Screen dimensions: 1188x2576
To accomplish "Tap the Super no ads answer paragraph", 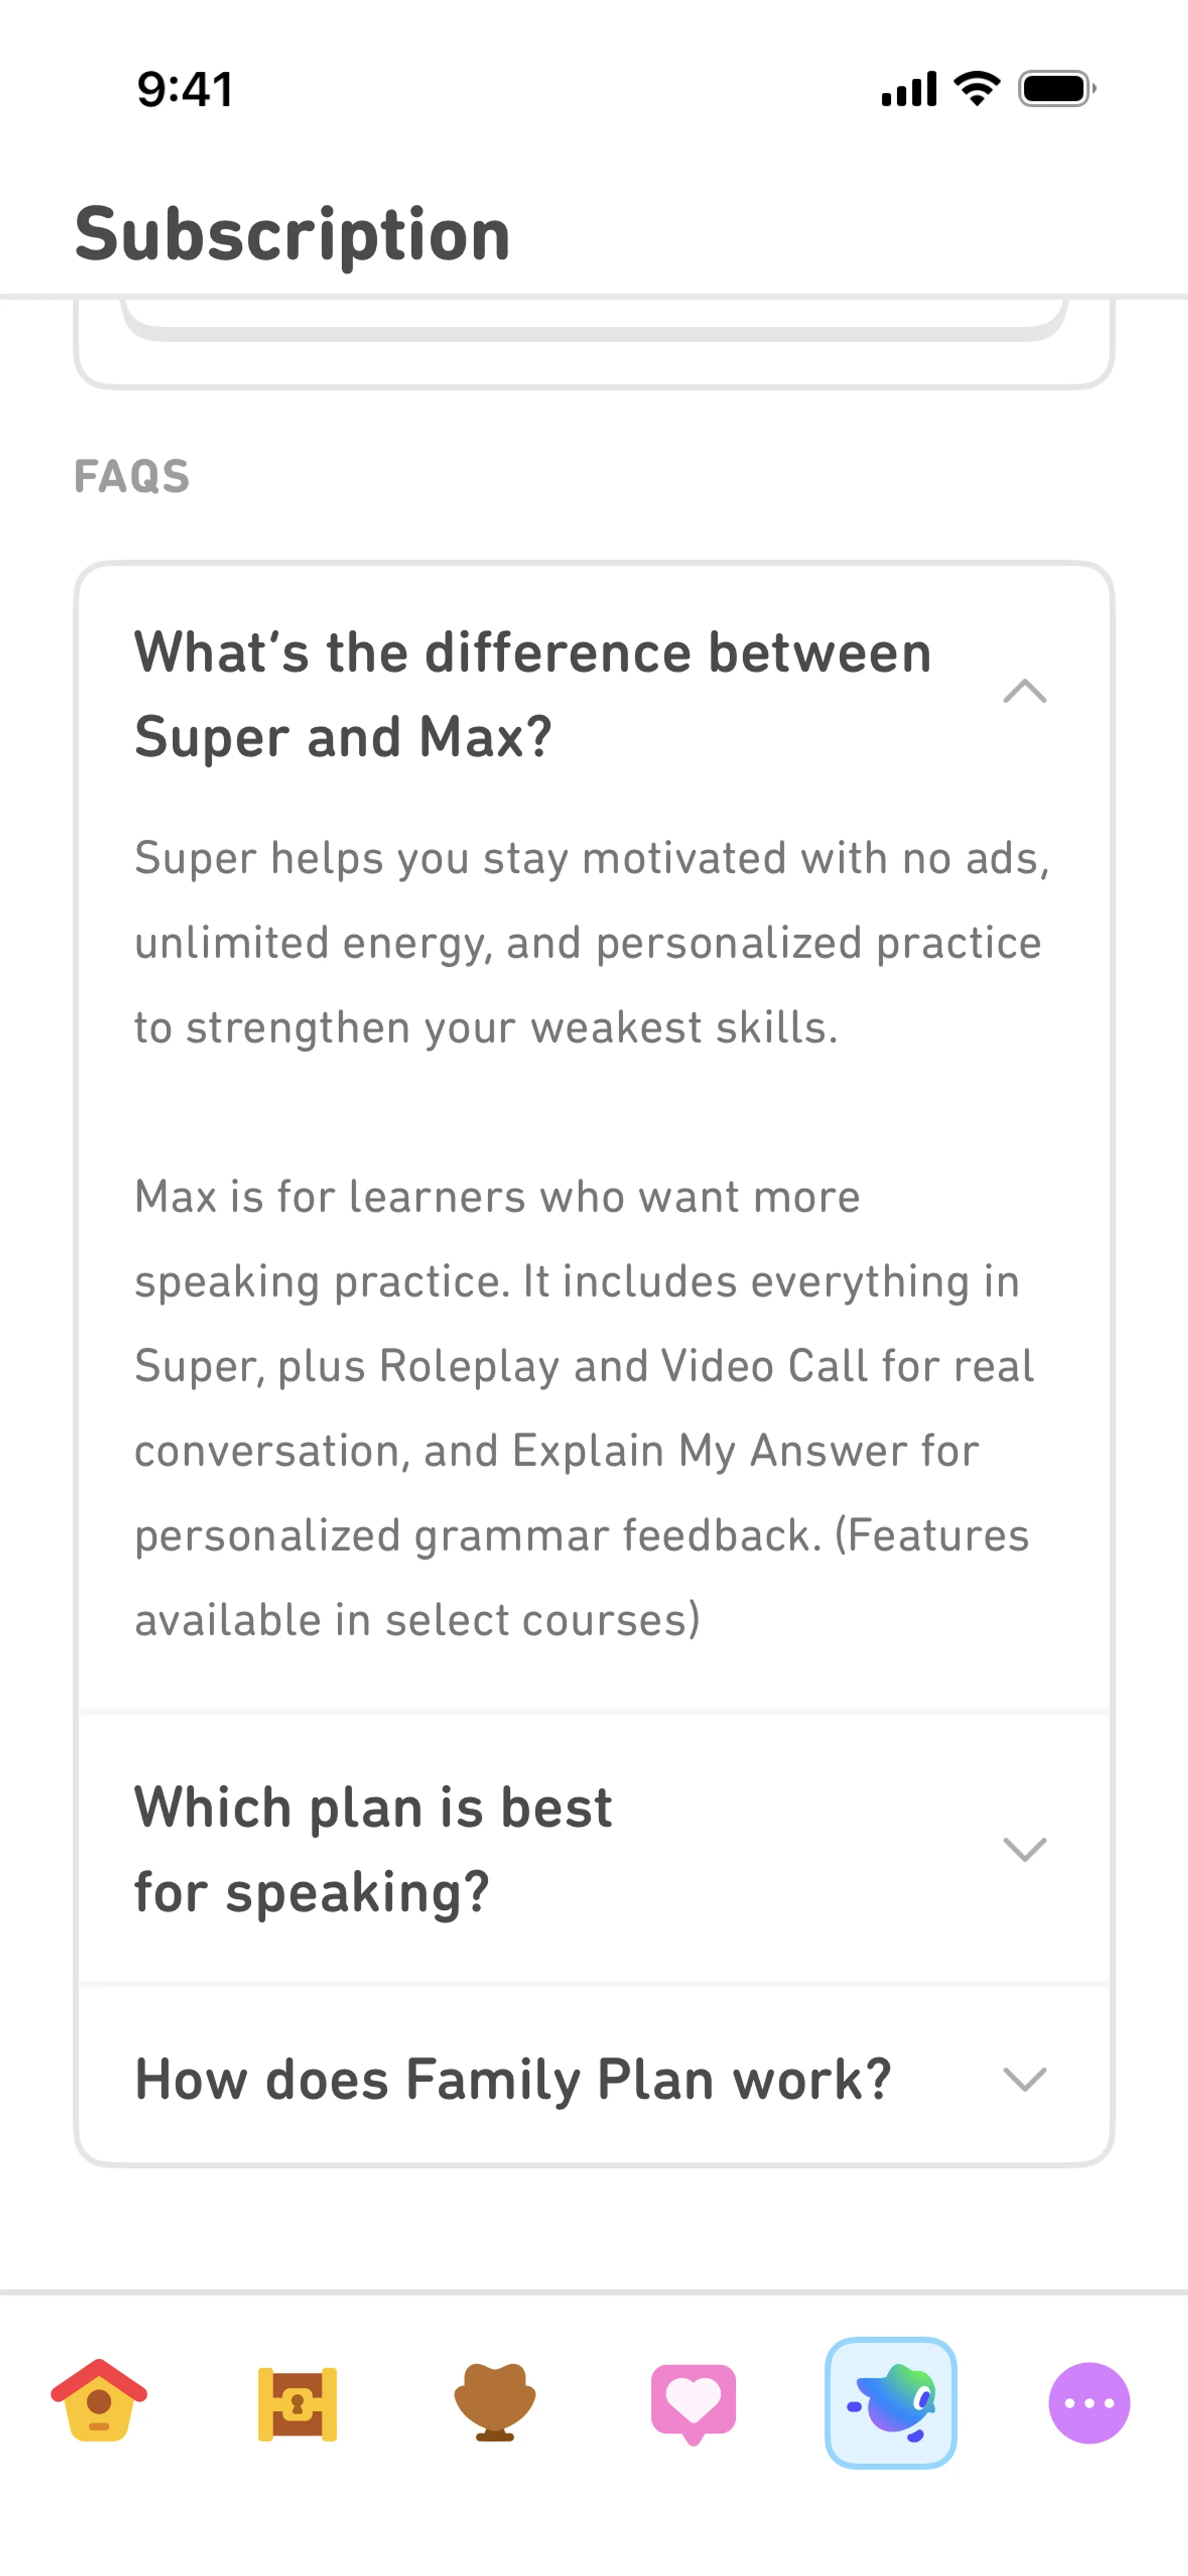I will click(x=592, y=943).
